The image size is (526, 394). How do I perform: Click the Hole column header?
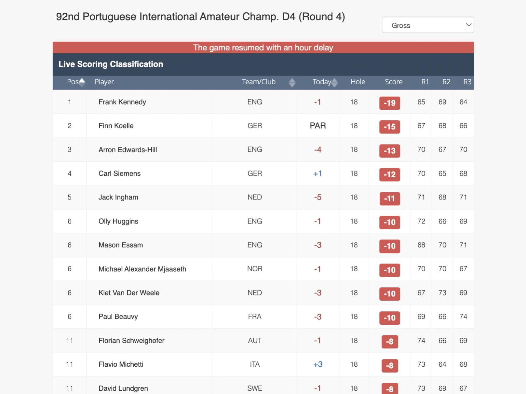[x=357, y=82]
